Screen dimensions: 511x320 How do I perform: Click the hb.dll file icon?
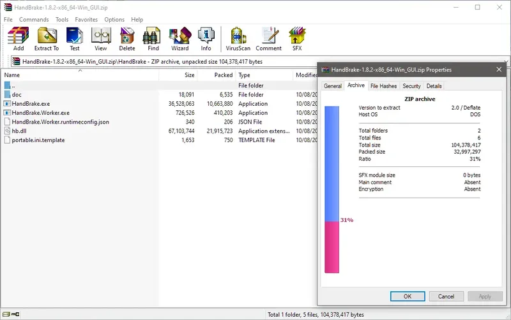pos(7,131)
